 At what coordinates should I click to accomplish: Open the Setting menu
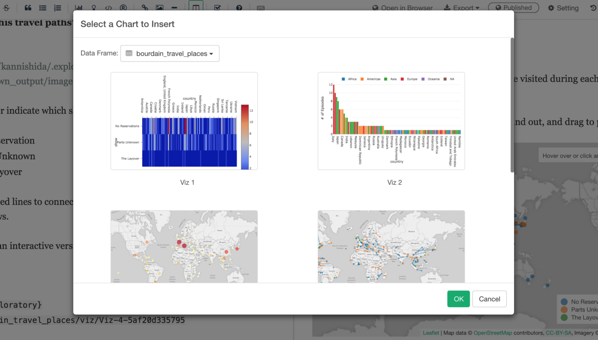pos(563,8)
